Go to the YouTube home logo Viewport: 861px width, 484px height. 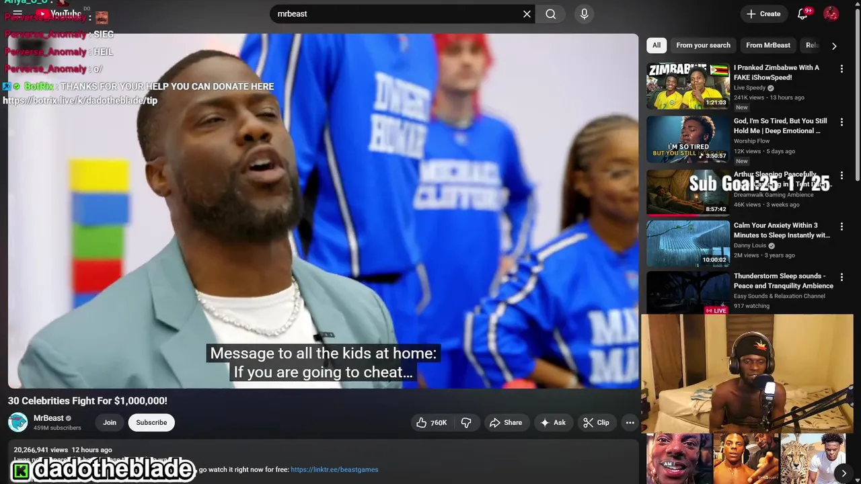[x=59, y=13]
